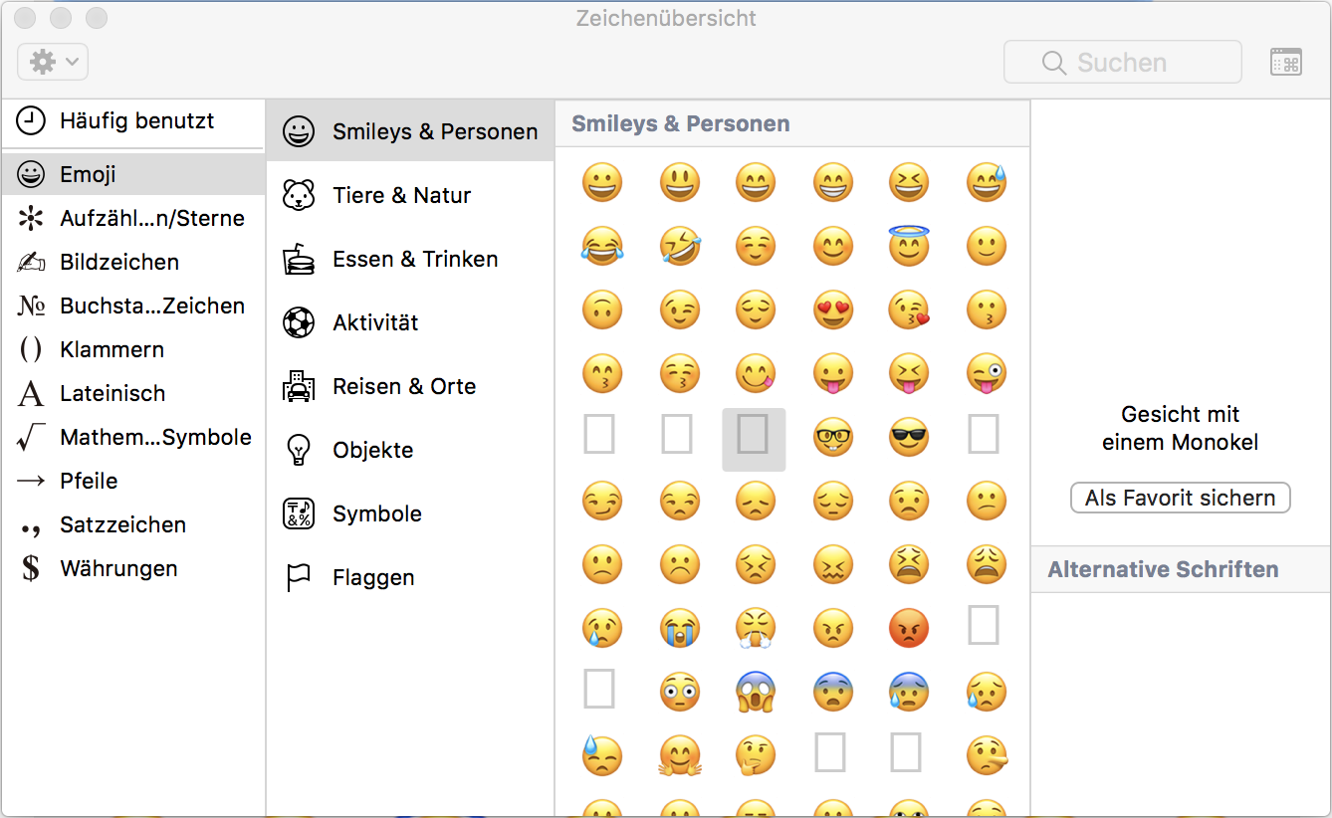Open the gear settings dropdown menu
Viewport: 1332px width, 818px height.
pyautogui.click(x=53, y=63)
